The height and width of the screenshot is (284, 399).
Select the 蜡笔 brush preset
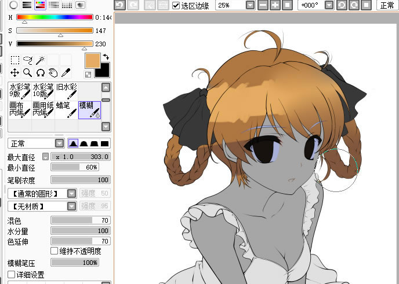(66, 110)
